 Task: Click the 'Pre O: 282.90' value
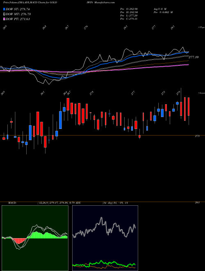129,9
